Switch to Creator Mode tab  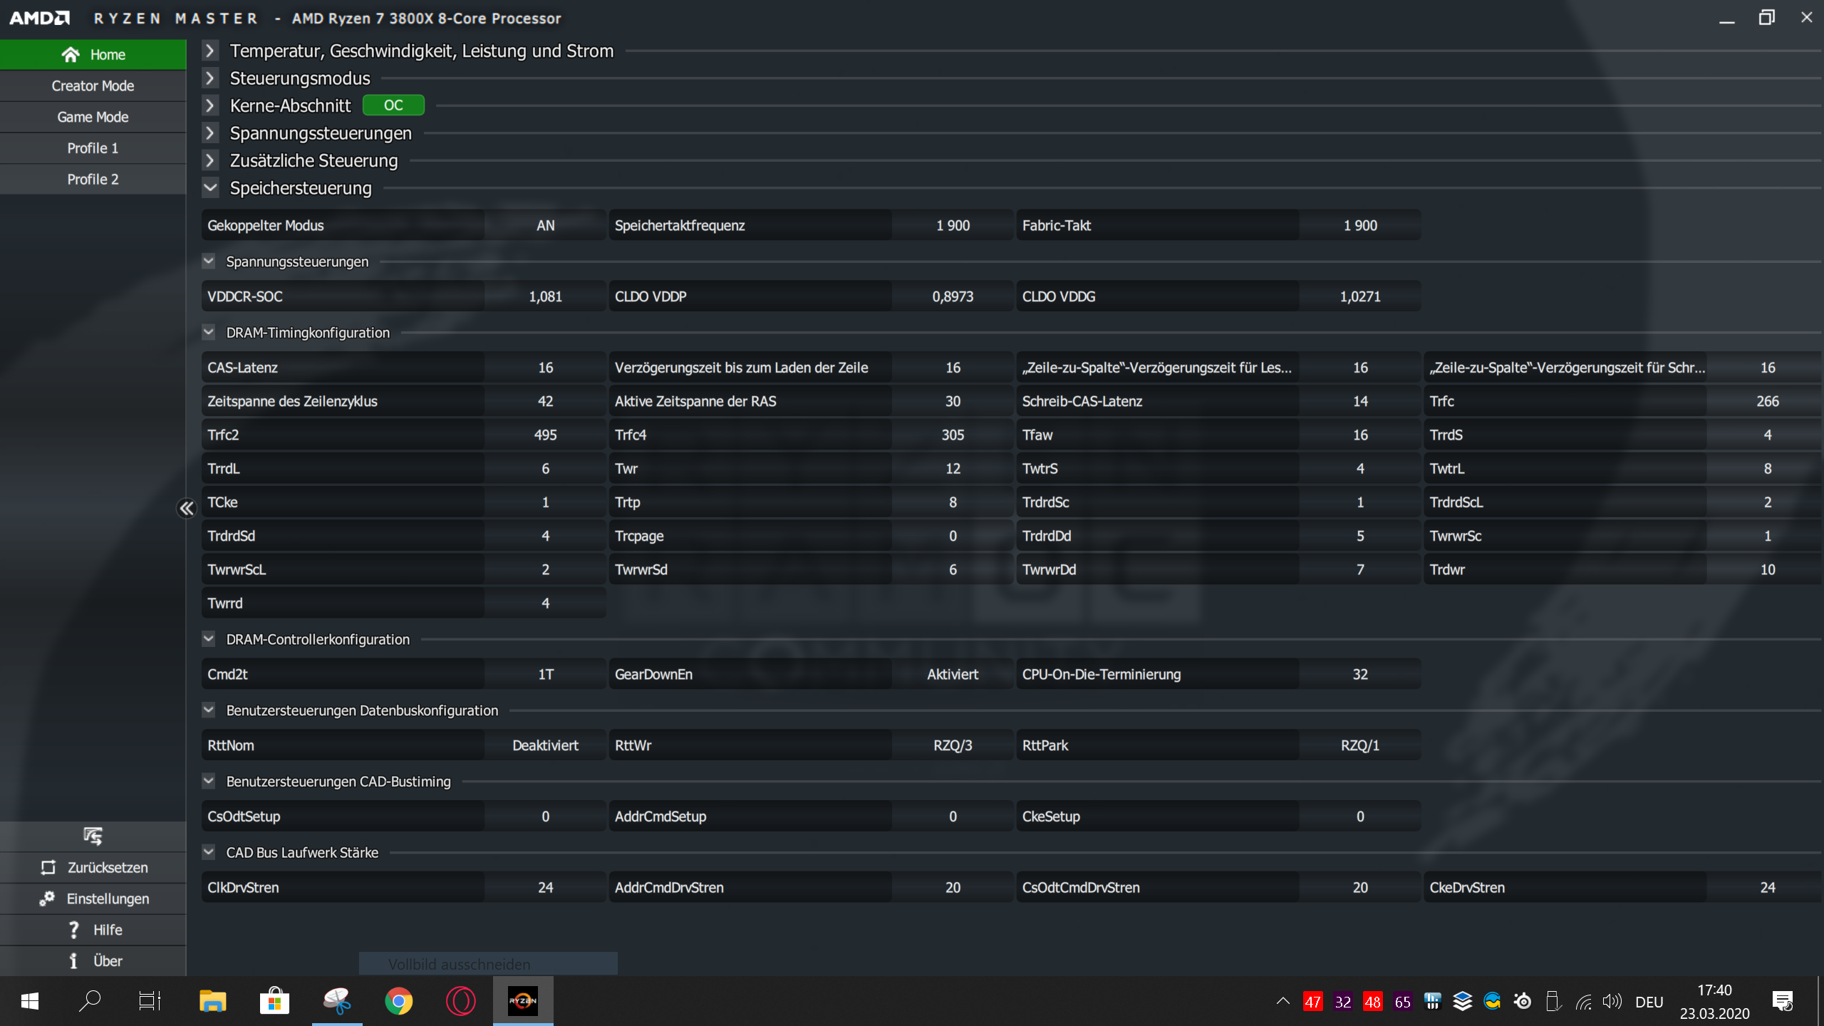click(x=93, y=86)
